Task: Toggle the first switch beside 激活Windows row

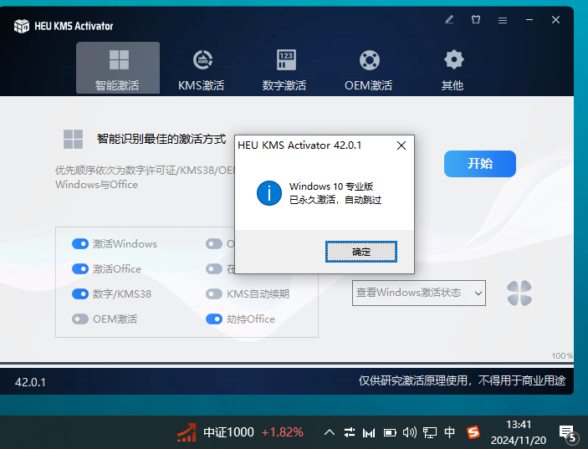Action: 214,244
